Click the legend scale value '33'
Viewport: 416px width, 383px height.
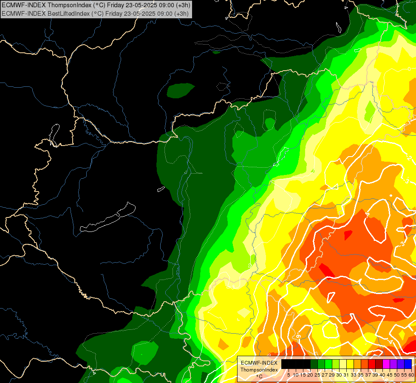[x=354, y=375]
